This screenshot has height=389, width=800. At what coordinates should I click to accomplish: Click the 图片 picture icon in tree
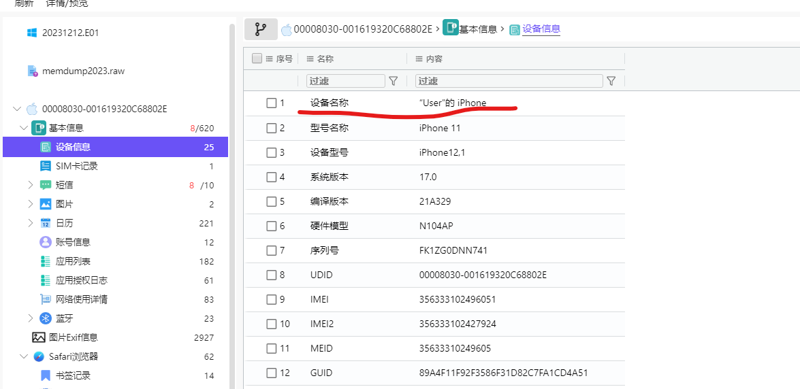[x=46, y=204]
